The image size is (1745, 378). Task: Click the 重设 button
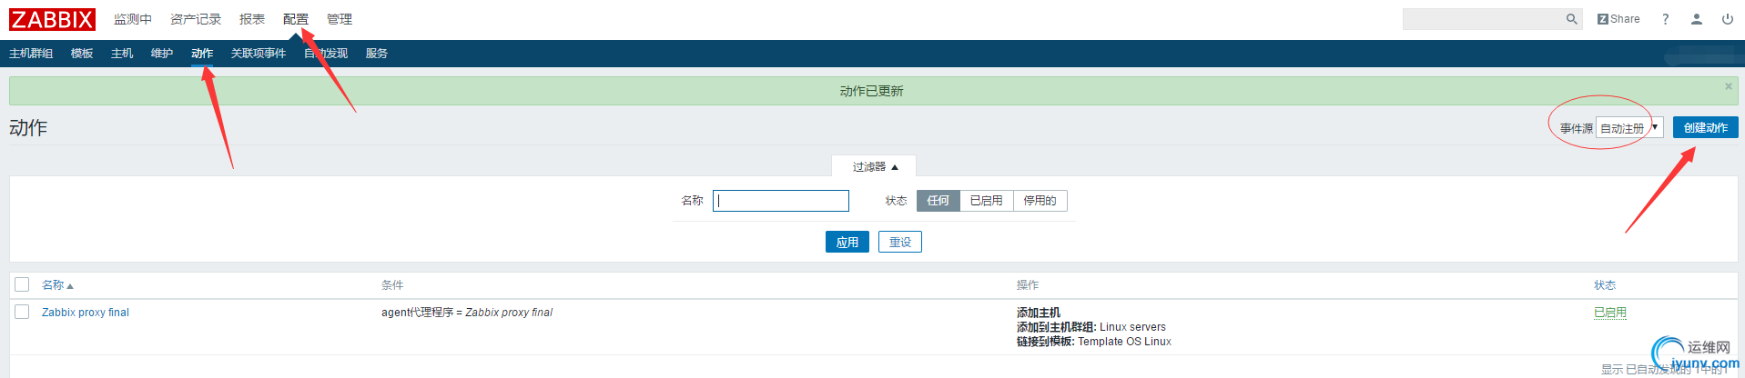(900, 242)
